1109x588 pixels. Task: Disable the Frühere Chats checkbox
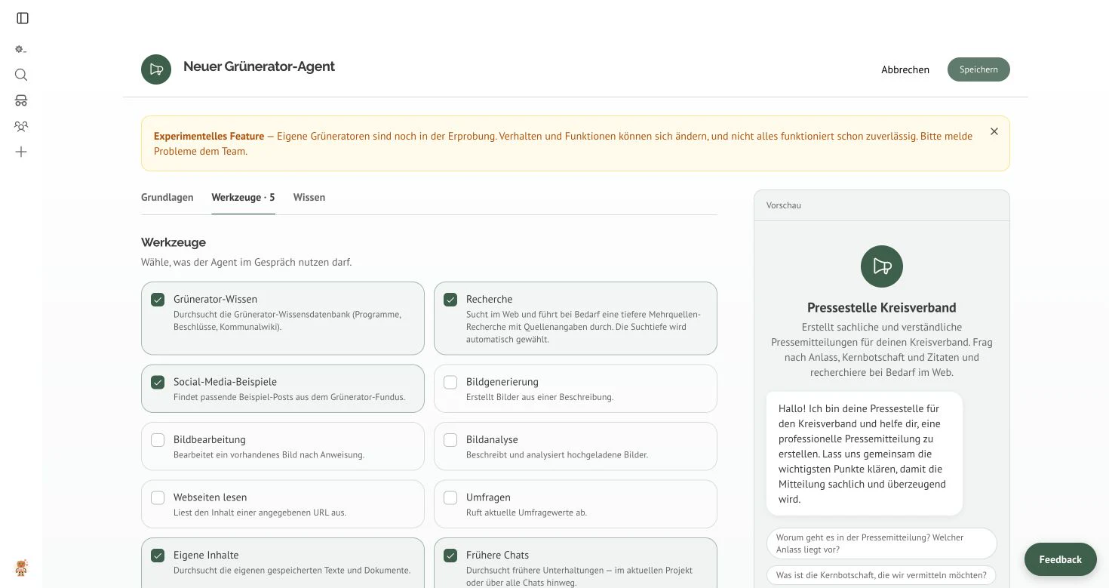450,556
